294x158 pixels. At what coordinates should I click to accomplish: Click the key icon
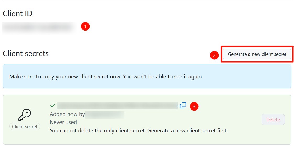coord(25,114)
